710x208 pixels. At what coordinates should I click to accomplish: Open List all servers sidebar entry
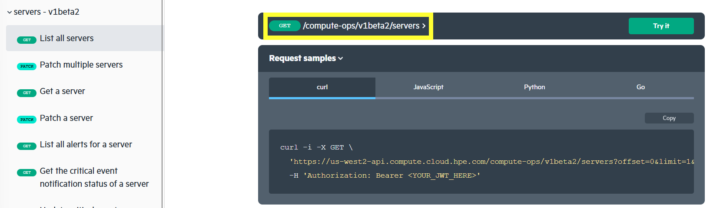coord(85,38)
